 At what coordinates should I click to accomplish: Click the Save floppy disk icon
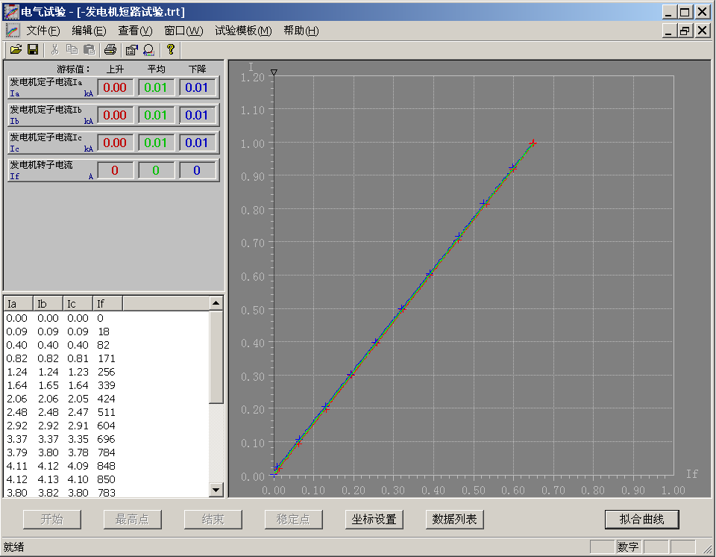[33, 50]
